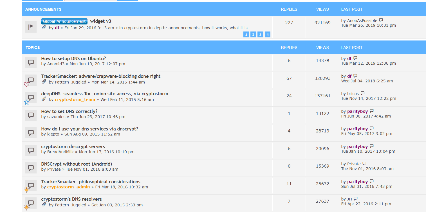The width and height of the screenshot is (426, 212).
Task: View author profile cryptostorm_admin
Action: pyautogui.click(x=69, y=187)
